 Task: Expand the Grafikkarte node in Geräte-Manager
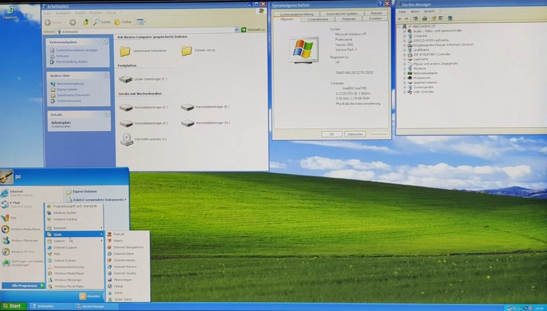(x=405, y=50)
